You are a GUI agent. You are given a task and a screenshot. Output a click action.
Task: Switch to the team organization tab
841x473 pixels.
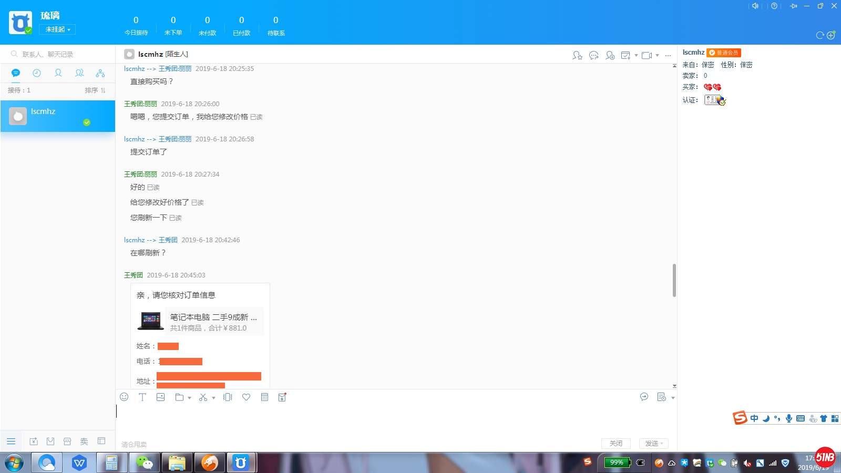100,73
